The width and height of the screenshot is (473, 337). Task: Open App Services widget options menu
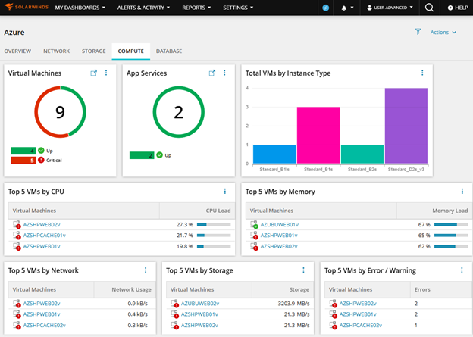[224, 73]
